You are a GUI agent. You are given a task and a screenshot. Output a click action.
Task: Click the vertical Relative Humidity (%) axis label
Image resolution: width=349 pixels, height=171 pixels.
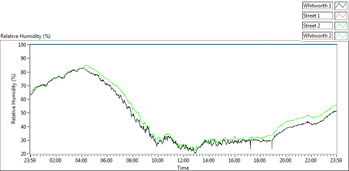pyautogui.click(x=14, y=99)
